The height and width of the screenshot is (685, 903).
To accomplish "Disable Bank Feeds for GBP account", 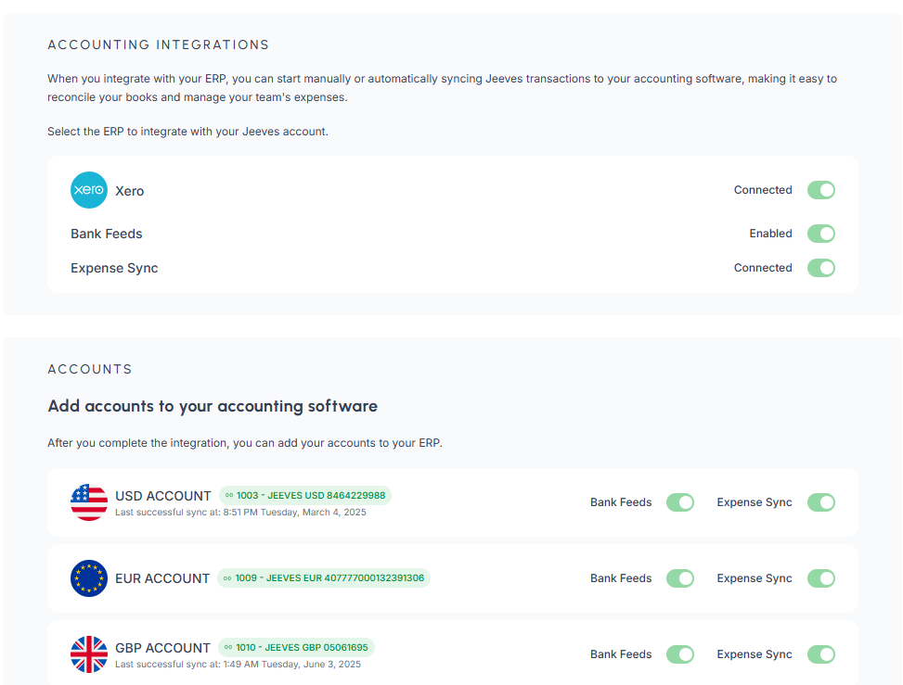I will point(679,654).
